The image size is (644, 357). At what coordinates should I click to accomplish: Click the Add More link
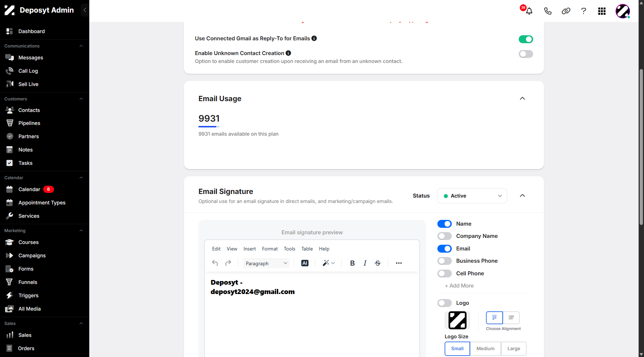(x=459, y=286)
